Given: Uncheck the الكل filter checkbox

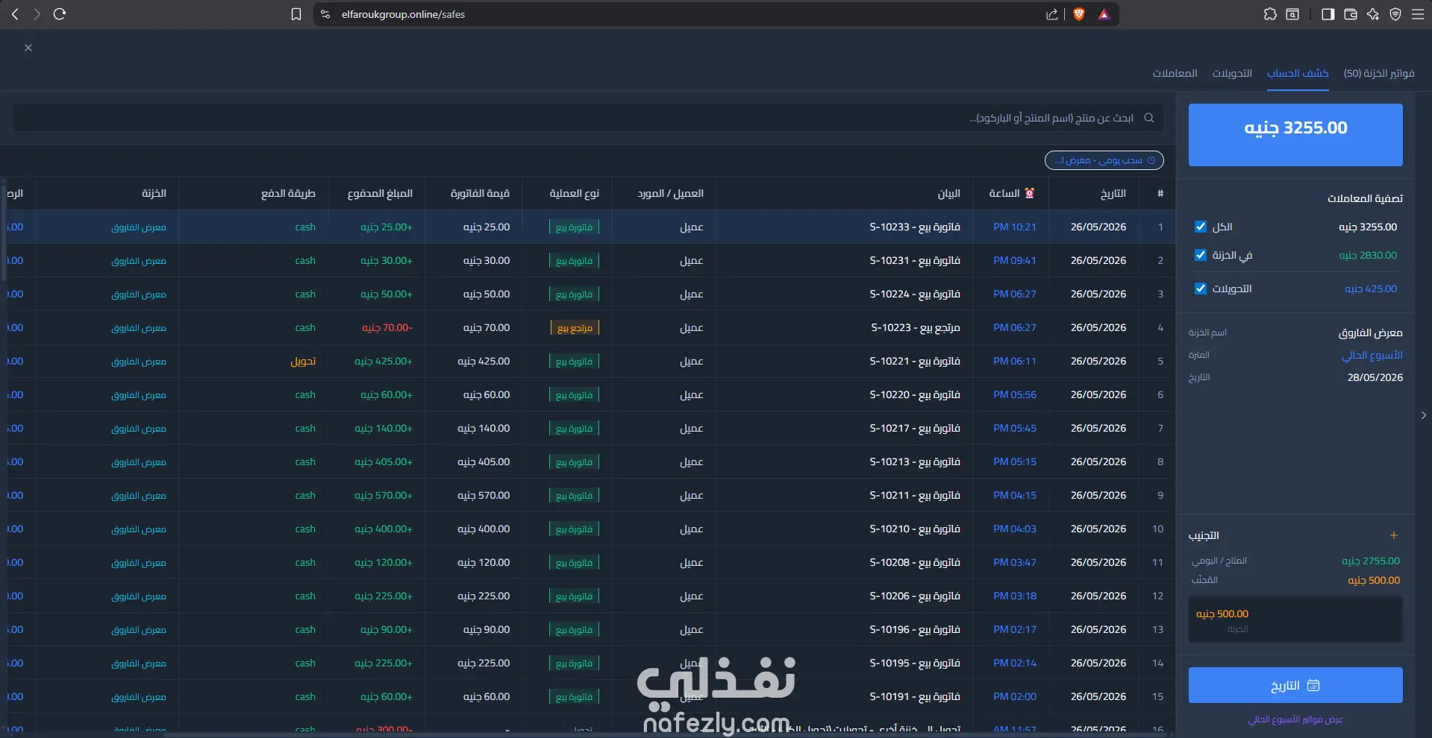Looking at the screenshot, I should [x=1201, y=227].
